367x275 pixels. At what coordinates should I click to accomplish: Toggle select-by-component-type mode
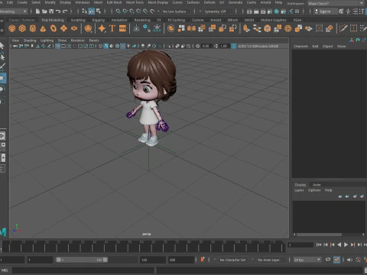pos(99,11)
